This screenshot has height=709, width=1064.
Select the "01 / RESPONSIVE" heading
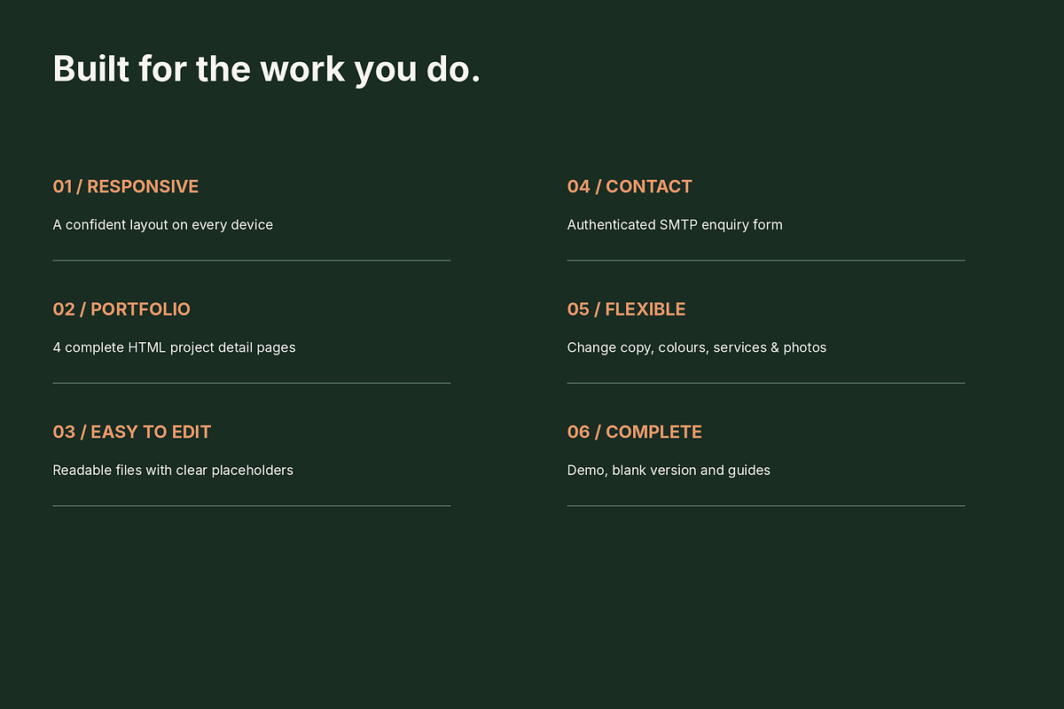pyautogui.click(x=126, y=186)
